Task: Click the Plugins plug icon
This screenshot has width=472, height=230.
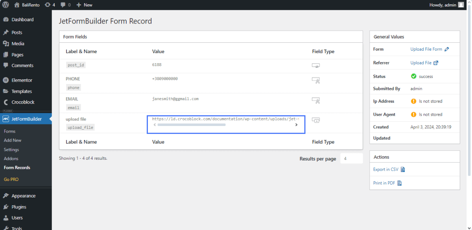Action: (6, 207)
